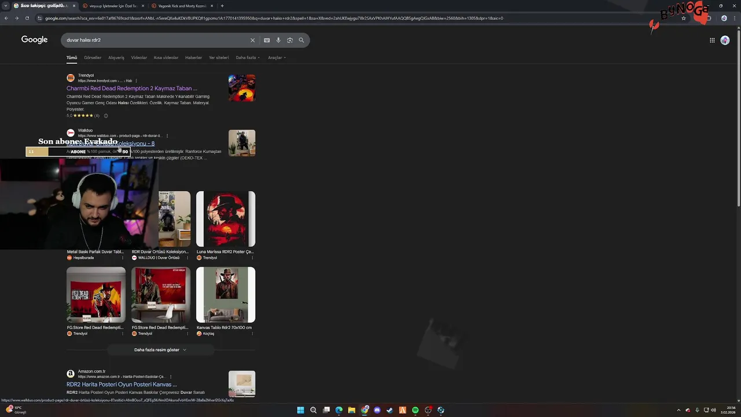View site information icon in address bar
741x417 pixels.
(40, 18)
